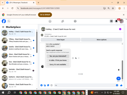Open the tab search dropdown arrow

coord(3,3)
